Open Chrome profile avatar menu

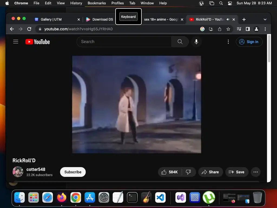click(256, 29)
